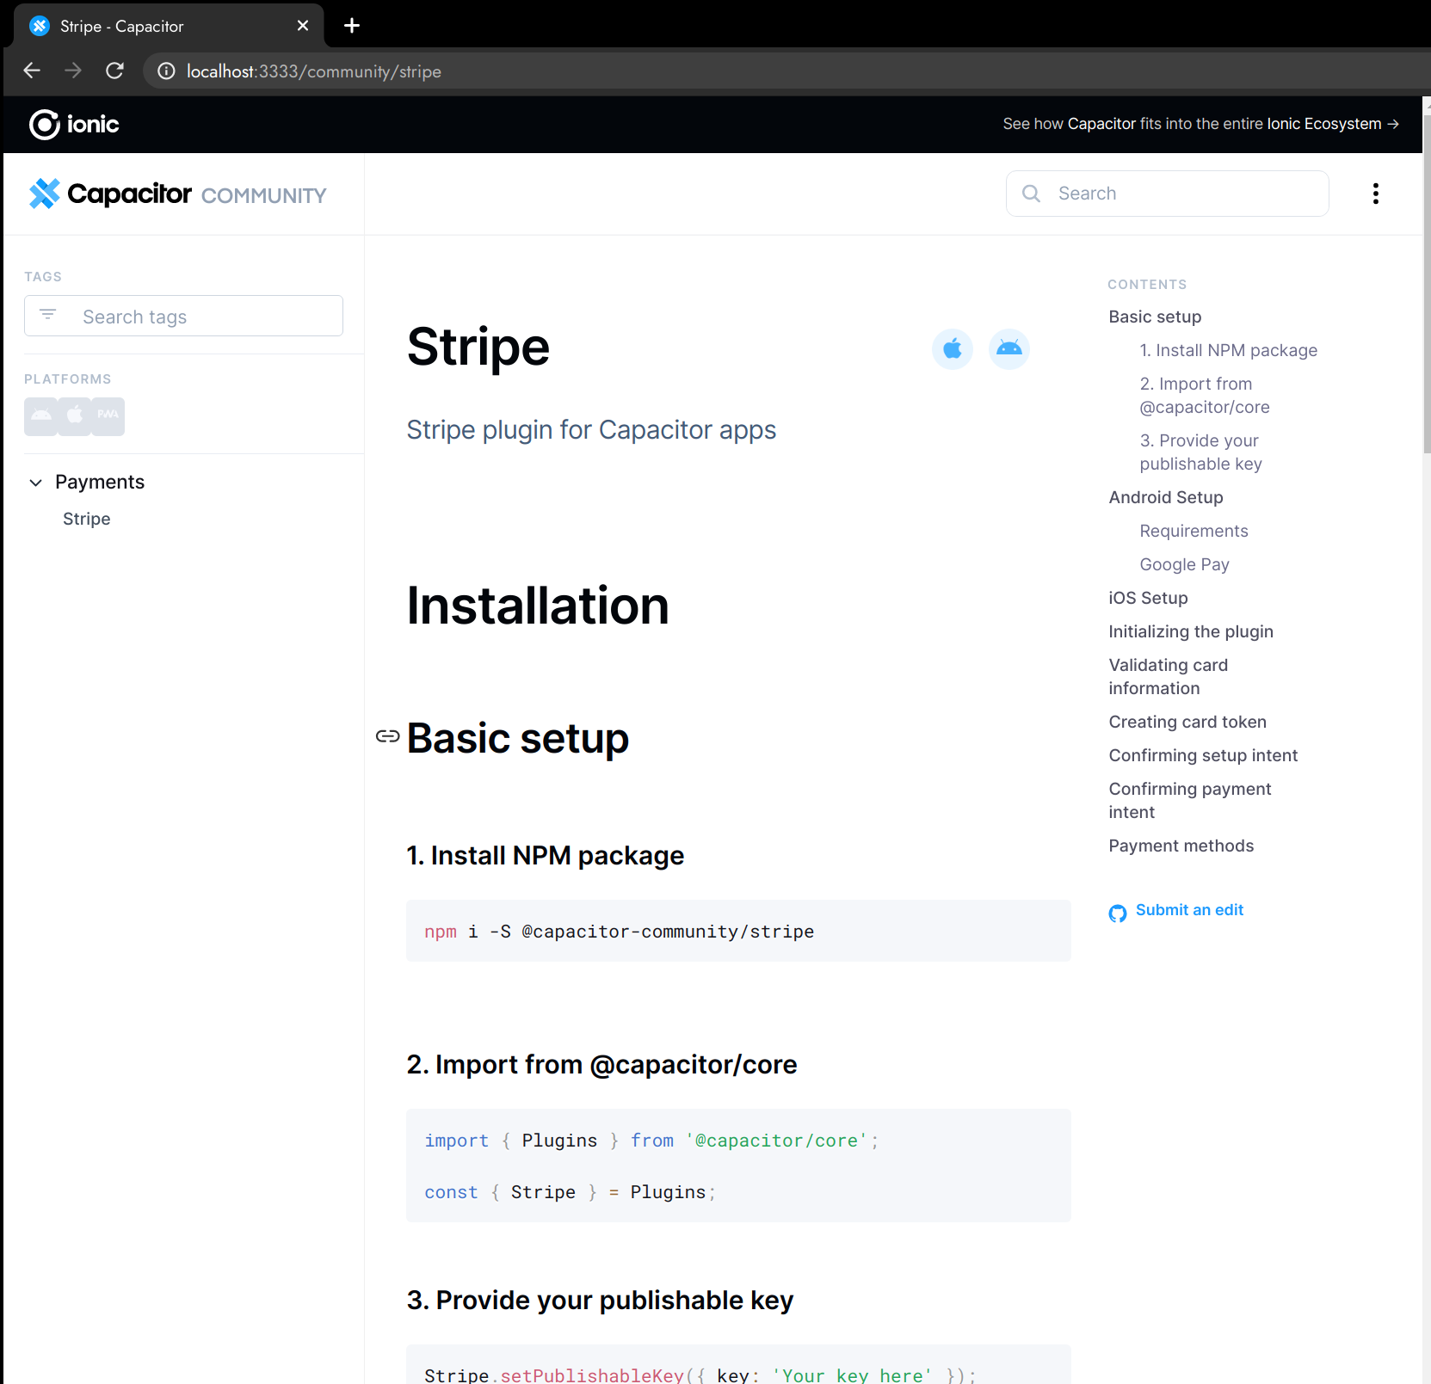Toggle the Apple platform filter
This screenshot has height=1384, width=1431.
point(75,416)
